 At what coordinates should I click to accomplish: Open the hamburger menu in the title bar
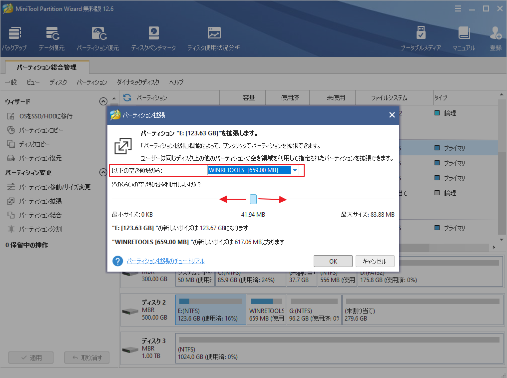click(458, 8)
